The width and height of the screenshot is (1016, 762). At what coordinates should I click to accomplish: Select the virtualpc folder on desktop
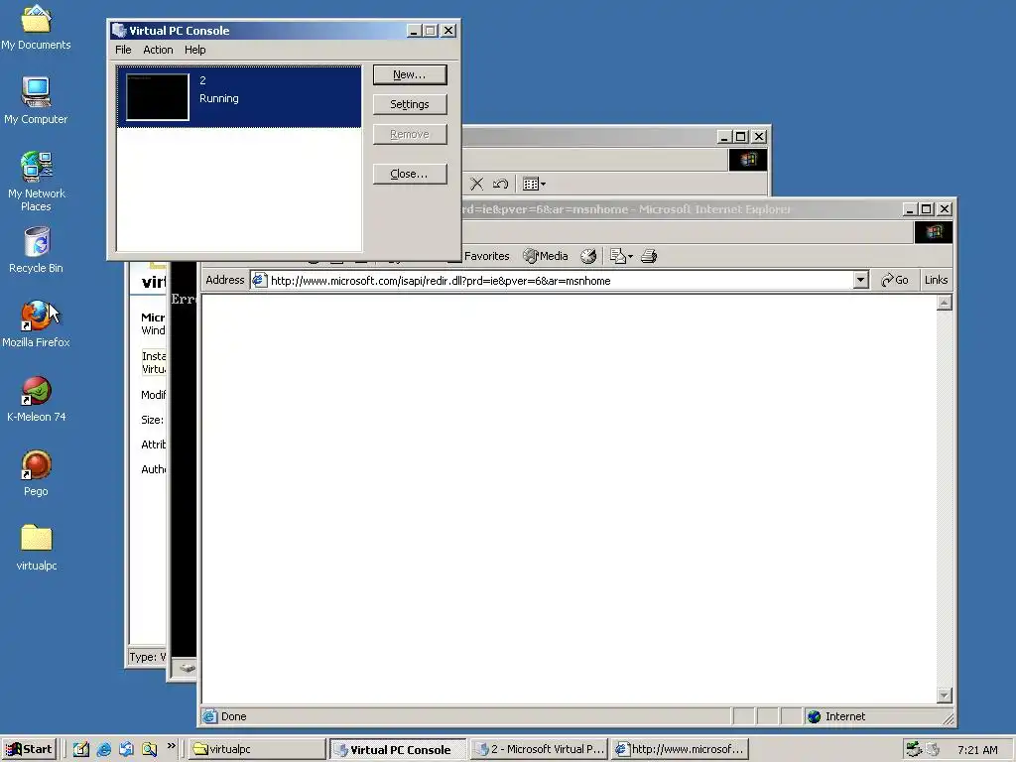pos(36,548)
